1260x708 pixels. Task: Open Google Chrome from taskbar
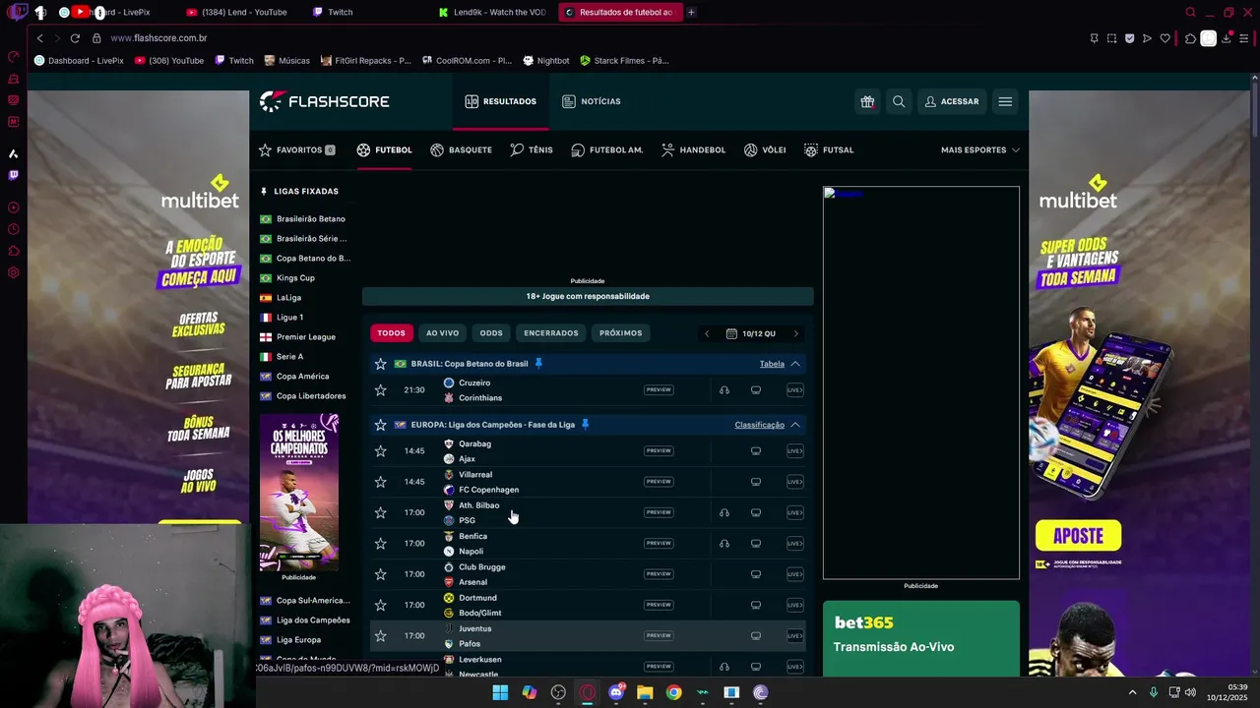(x=673, y=692)
